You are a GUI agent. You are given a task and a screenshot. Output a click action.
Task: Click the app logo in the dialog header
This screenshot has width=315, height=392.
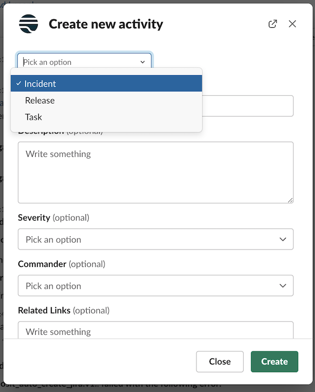28,24
